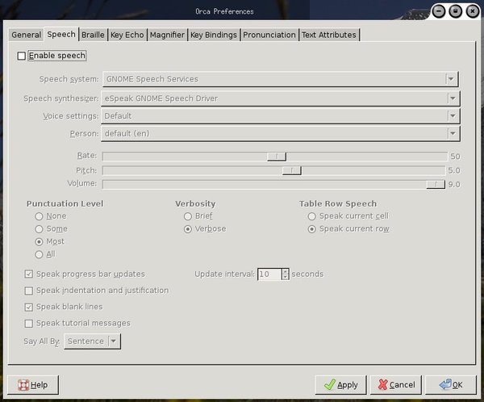484x402 pixels.
Task: Open the Key Bindings tab
Action: point(214,35)
